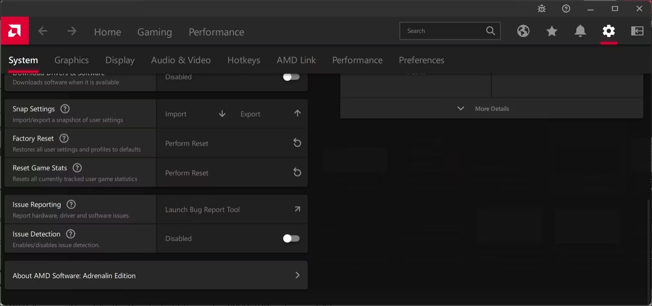
Task: Switch to the AMD Link tab
Action: click(296, 60)
